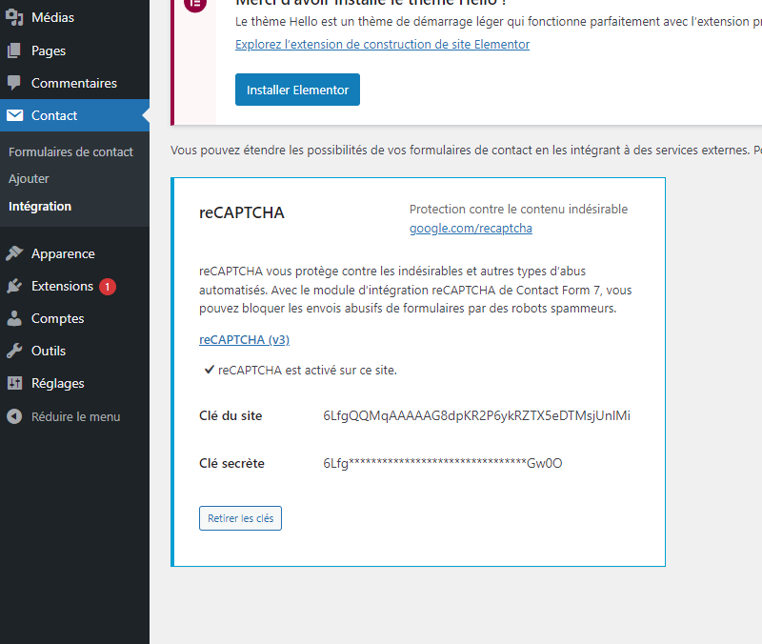This screenshot has height=644, width=762.
Task: Click the Comptes user icon
Action: [x=14, y=318]
